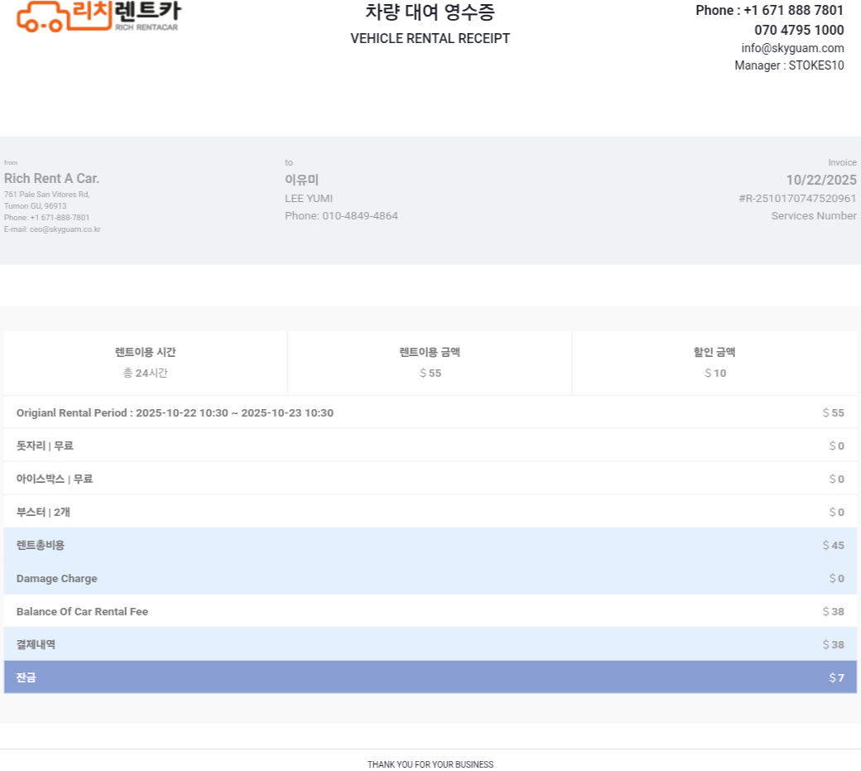Click the Vehicle Rental Receipt heading

click(430, 38)
